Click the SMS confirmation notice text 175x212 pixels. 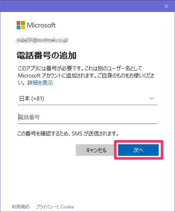tap(68, 134)
